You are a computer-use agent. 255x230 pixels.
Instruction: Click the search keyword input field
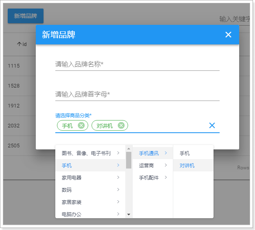(234, 19)
